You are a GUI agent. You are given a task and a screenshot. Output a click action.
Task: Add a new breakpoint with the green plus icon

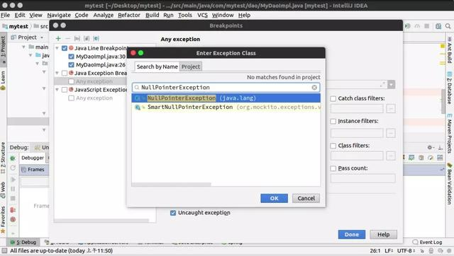tap(58, 38)
